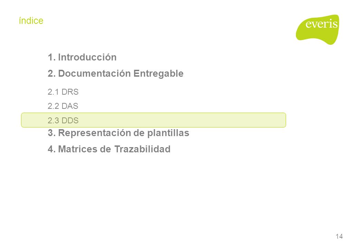Screen dimensions: 359x248
Task: Select the 2.2 DAS sub-item
Action: [x=63, y=106]
